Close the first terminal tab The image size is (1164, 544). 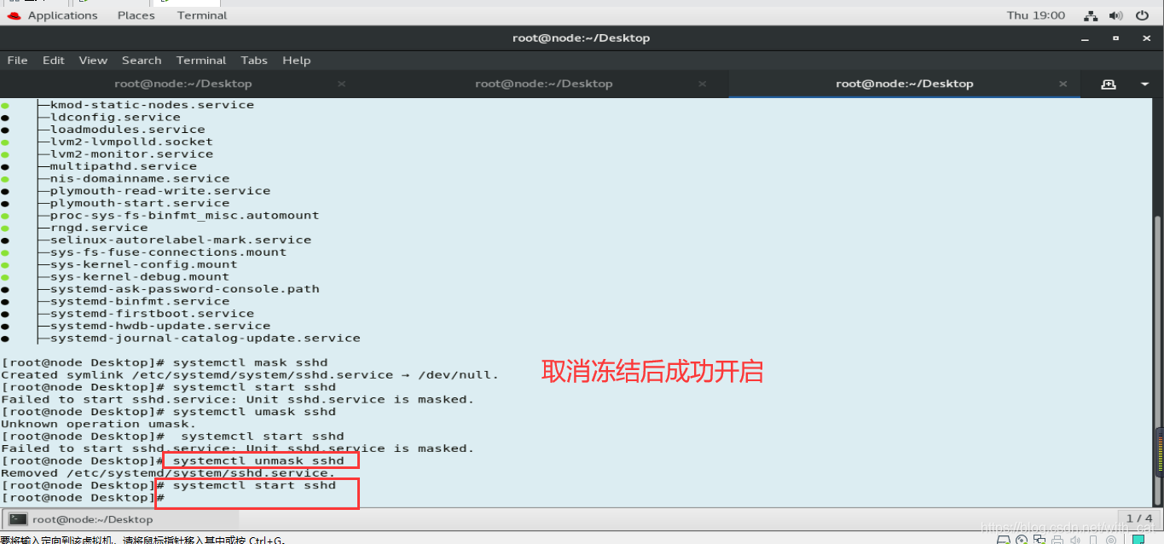(342, 84)
